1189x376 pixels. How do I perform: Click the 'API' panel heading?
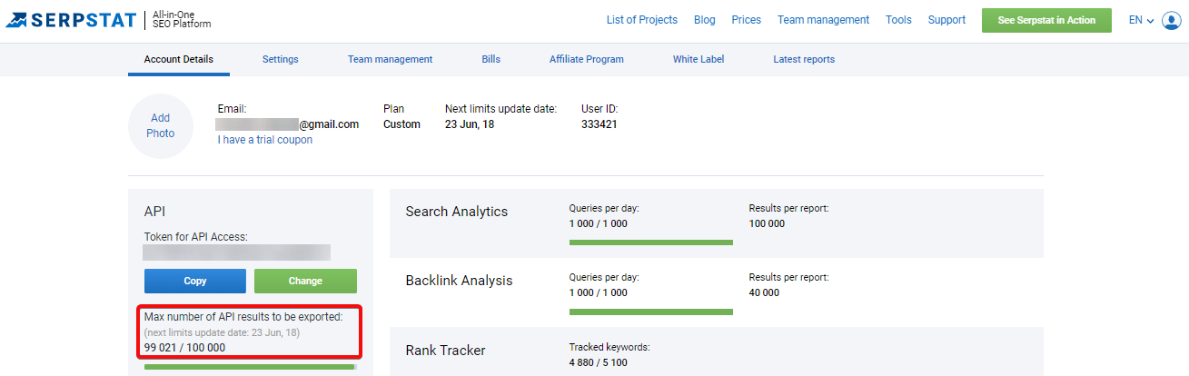click(x=155, y=211)
